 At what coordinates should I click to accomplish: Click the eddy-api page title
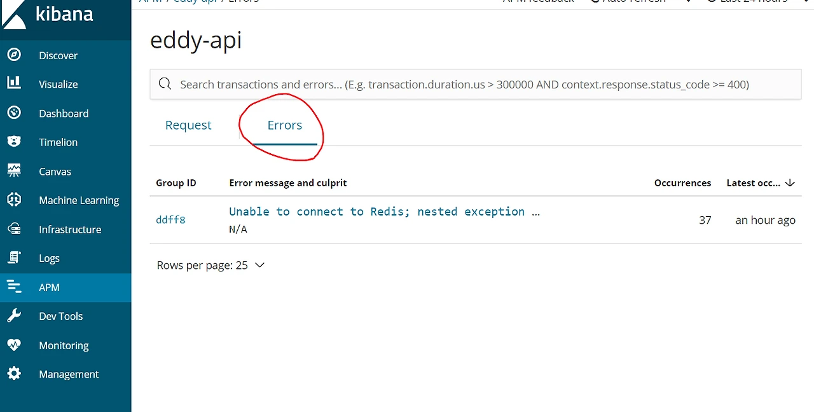(x=196, y=41)
